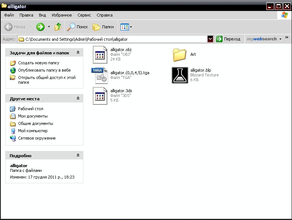Click the new folder icon in tasks
The width and height of the screenshot is (292, 220).
[x=13, y=63]
